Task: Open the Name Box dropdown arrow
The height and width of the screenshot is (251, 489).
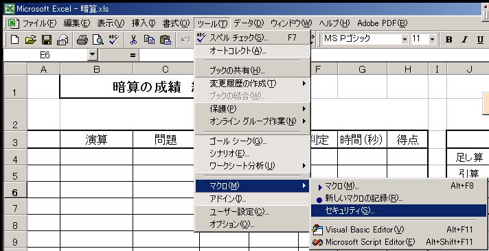Action: click(x=92, y=55)
